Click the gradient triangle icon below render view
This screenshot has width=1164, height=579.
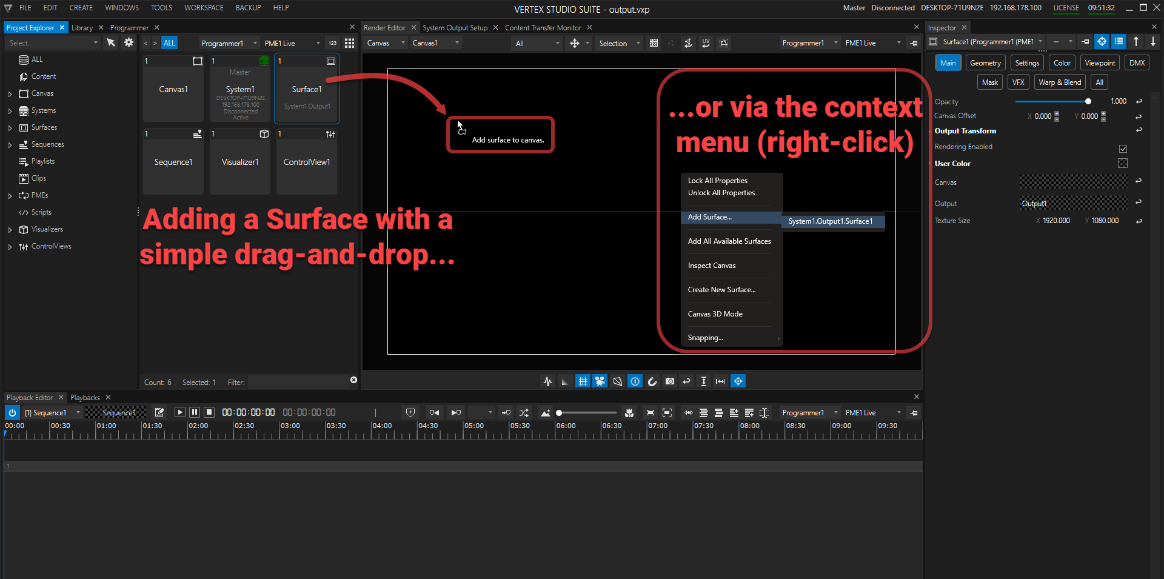pos(565,381)
